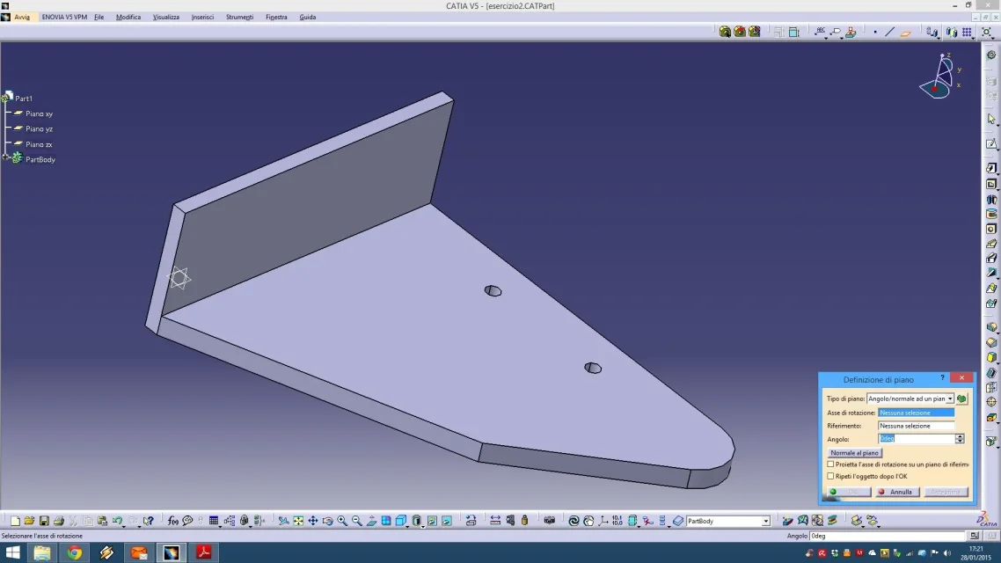Image resolution: width=1001 pixels, height=563 pixels.
Task: Check 'Ripeti l'oggetto dopo l'OK' option
Action: 831,476
